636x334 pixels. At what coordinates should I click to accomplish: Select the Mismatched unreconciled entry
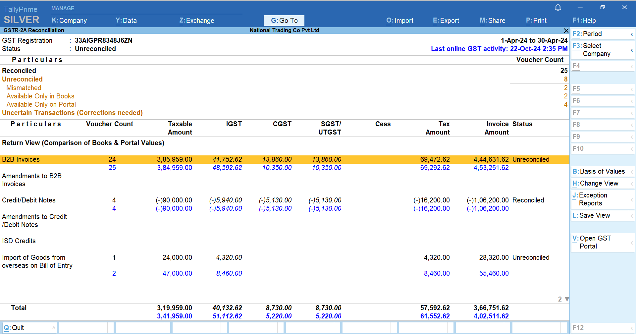click(24, 88)
